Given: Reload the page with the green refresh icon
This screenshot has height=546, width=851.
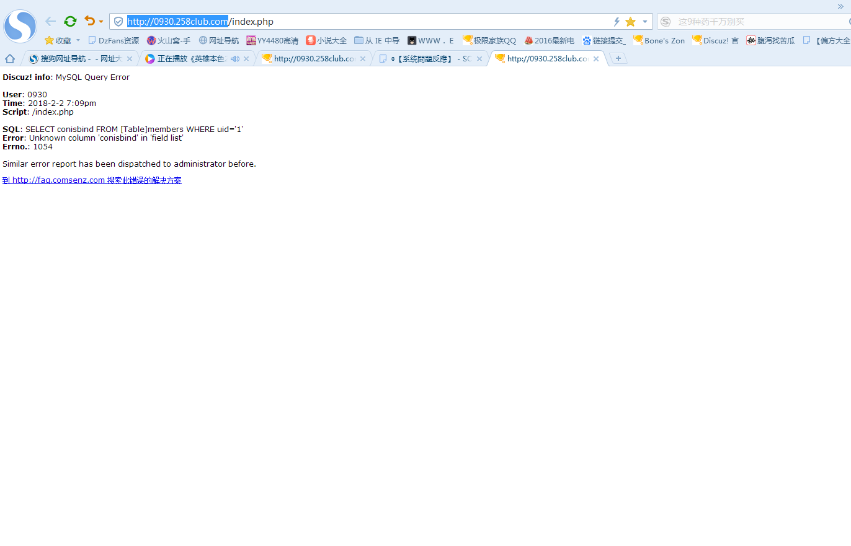Looking at the screenshot, I should point(71,22).
